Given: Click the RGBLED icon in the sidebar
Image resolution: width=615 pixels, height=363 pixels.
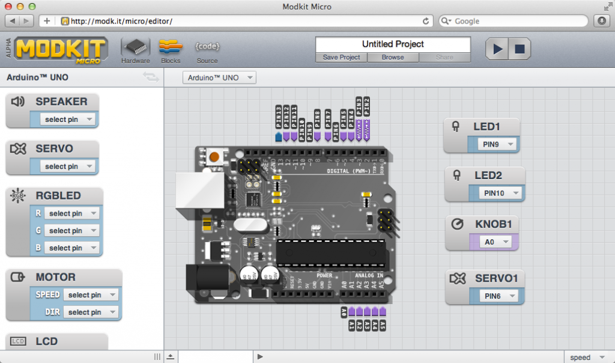Looking at the screenshot, I should [18, 195].
